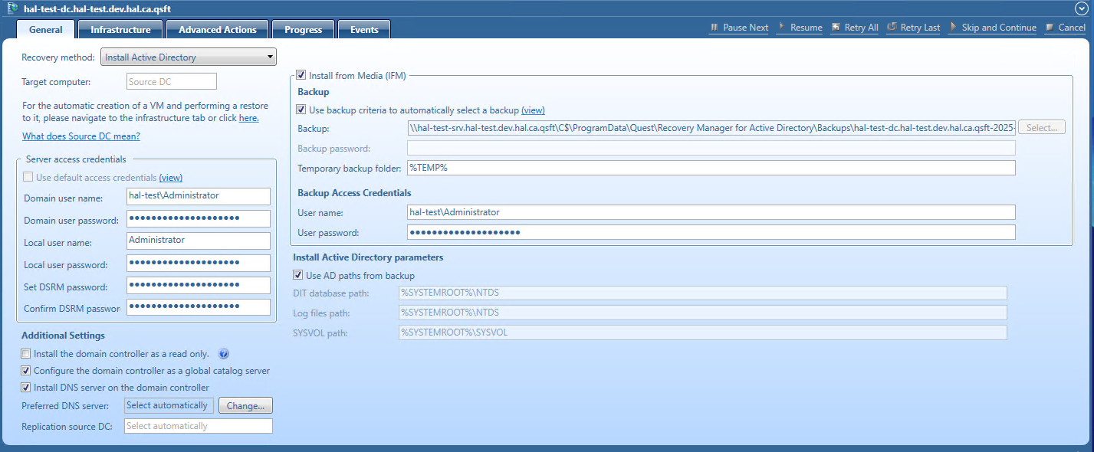
Task: Toggle global catalog server checkbox
Action: [x=26, y=371]
